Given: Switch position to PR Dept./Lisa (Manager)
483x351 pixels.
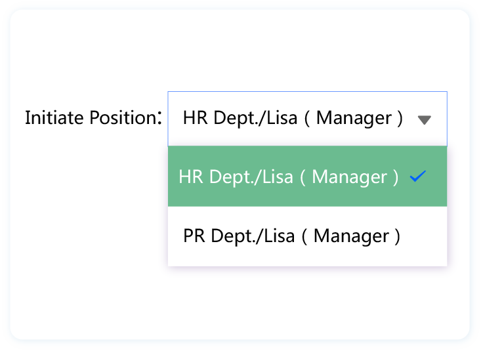Looking at the screenshot, I should click(291, 236).
